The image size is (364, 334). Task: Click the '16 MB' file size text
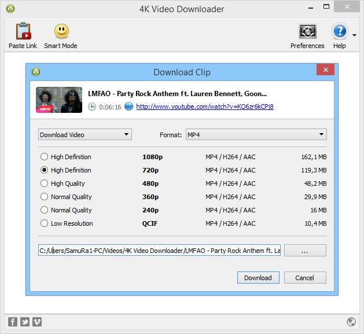pyautogui.click(x=318, y=210)
